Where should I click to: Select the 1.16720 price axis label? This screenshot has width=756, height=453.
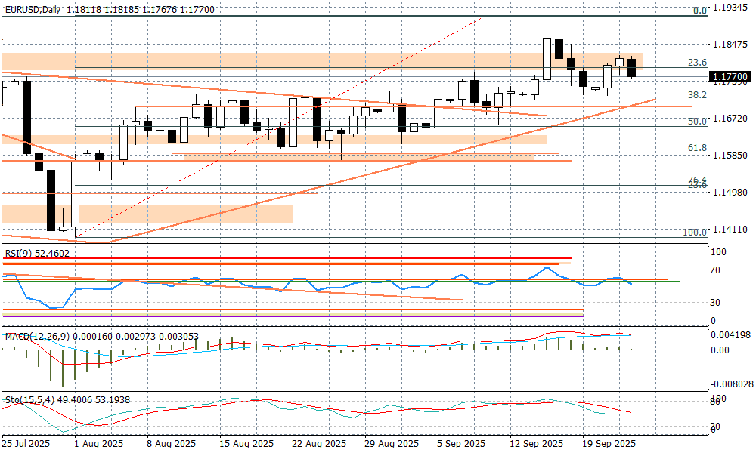(731, 119)
